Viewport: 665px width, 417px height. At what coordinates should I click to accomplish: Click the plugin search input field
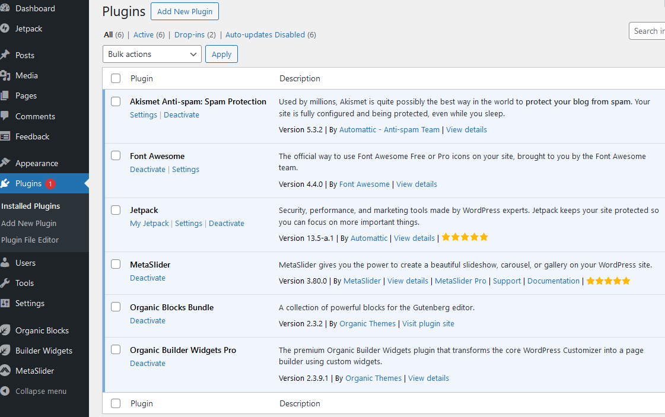click(x=647, y=31)
